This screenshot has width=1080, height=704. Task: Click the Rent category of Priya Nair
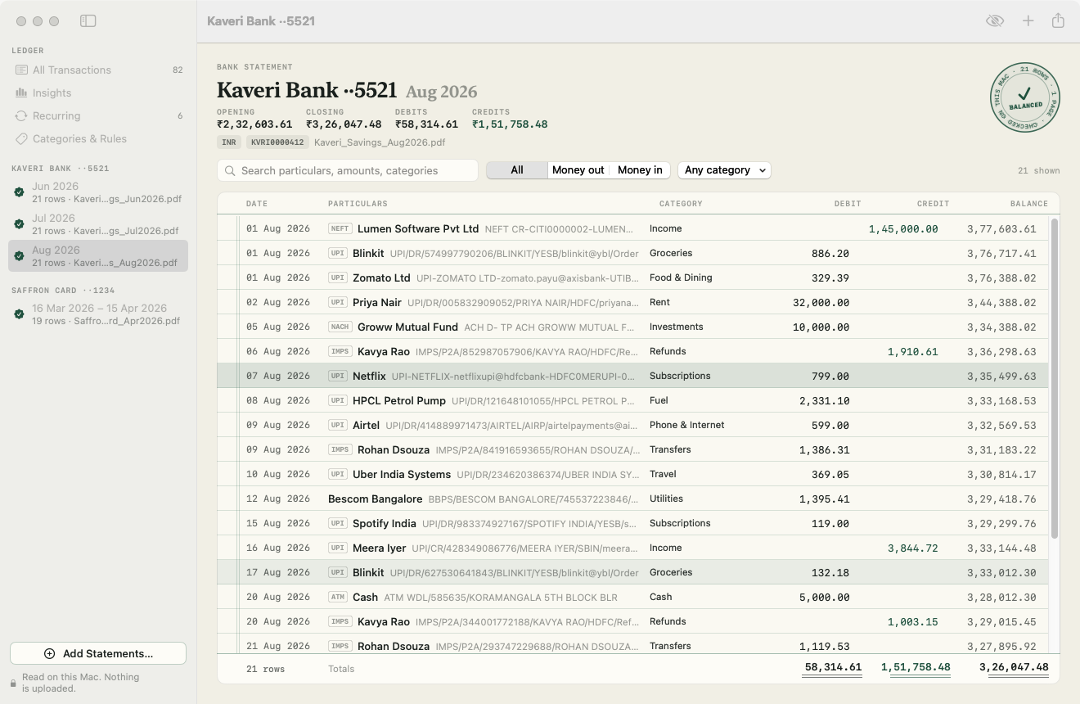pos(659,303)
